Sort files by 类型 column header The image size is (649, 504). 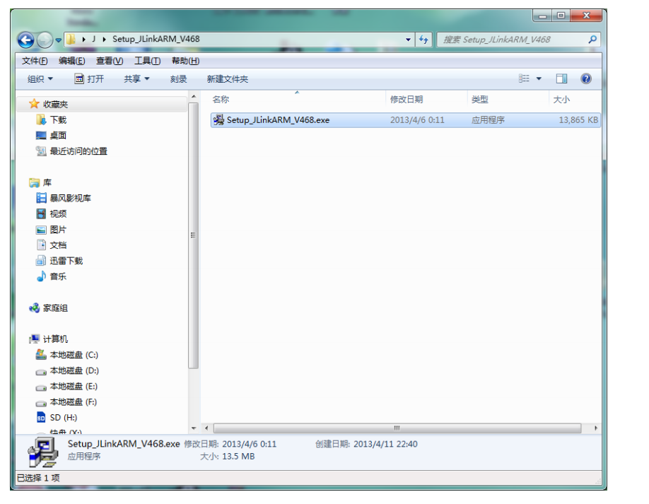(x=508, y=99)
